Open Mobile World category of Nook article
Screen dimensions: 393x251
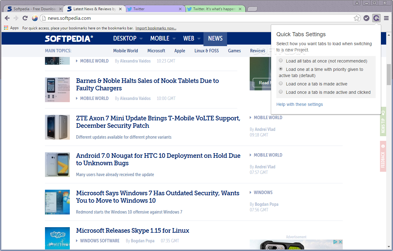pos(94,98)
